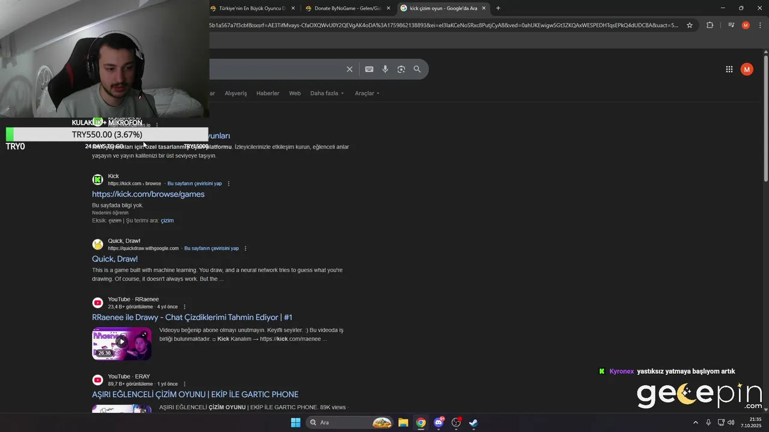Clear the Google search box with the X icon
The image size is (769, 432).
349,69
